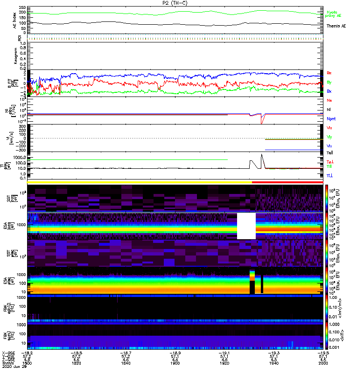Viewport: 350px width, 373px height.
Task: Click the AE Index axis title
Action: coord(15,21)
